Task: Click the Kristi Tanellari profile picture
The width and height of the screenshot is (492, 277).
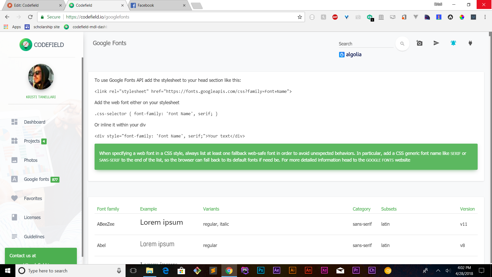Action: coord(41,77)
